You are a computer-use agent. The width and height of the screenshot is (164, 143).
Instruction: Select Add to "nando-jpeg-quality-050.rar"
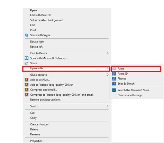[52, 85]
